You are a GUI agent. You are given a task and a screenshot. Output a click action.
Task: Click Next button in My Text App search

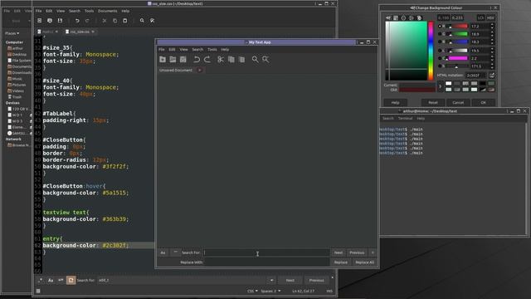(x=339, y=252)
